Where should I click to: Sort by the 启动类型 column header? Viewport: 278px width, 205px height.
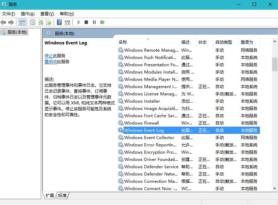pyautogui.click(x=223, y=42)
